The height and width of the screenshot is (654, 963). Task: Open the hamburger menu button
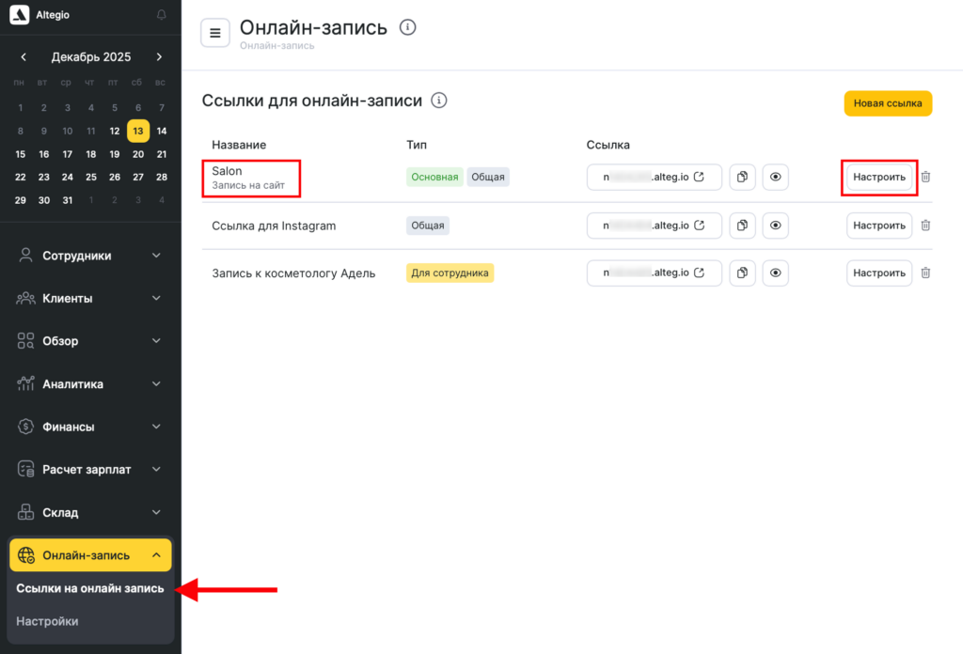click(x=215, y=33)
